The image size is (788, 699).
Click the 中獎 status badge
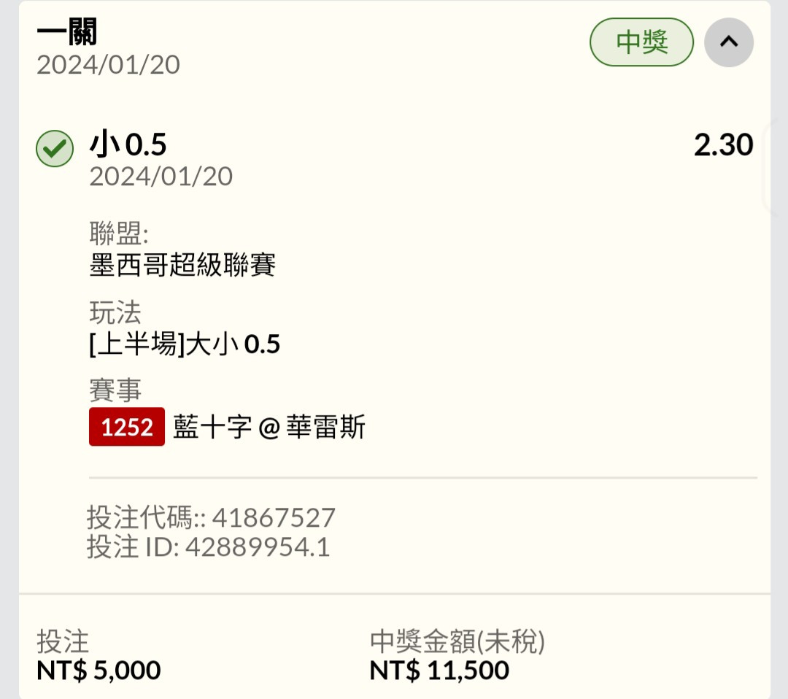click(641, 42)
